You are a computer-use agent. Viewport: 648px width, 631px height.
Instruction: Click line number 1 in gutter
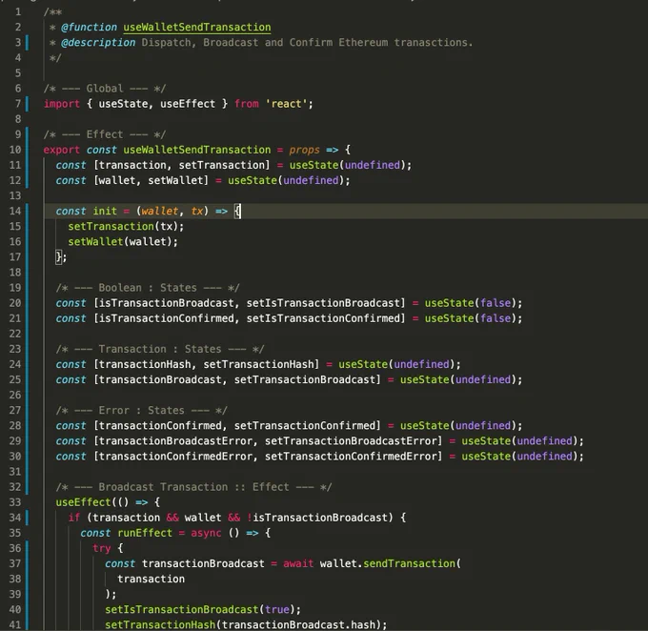[18, 11]
